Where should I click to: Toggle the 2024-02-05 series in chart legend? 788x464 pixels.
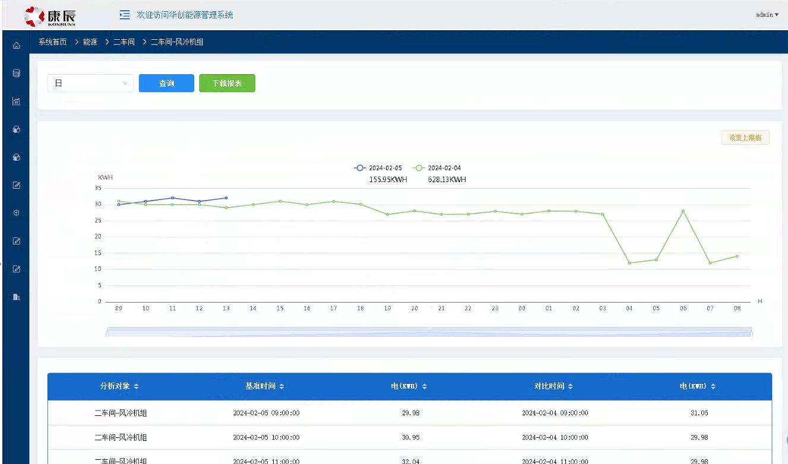coord(378,168)
